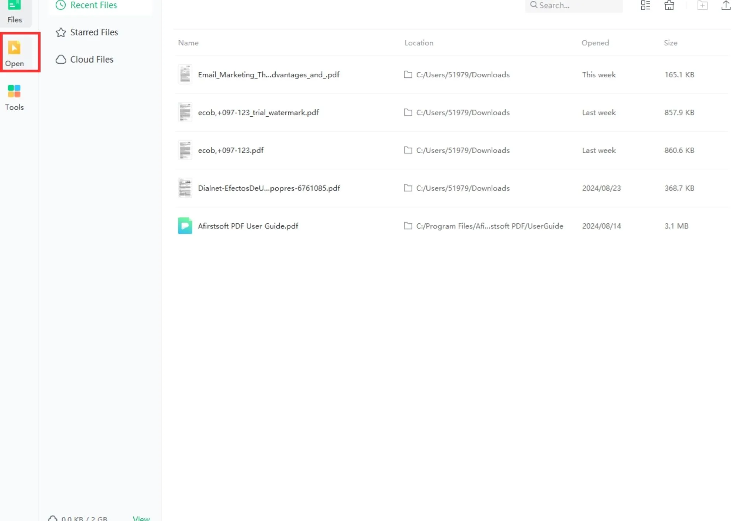
Task: Click folder icon for ecob trial_watermark location
Action: pyautogui.click(x=408, y=112)
